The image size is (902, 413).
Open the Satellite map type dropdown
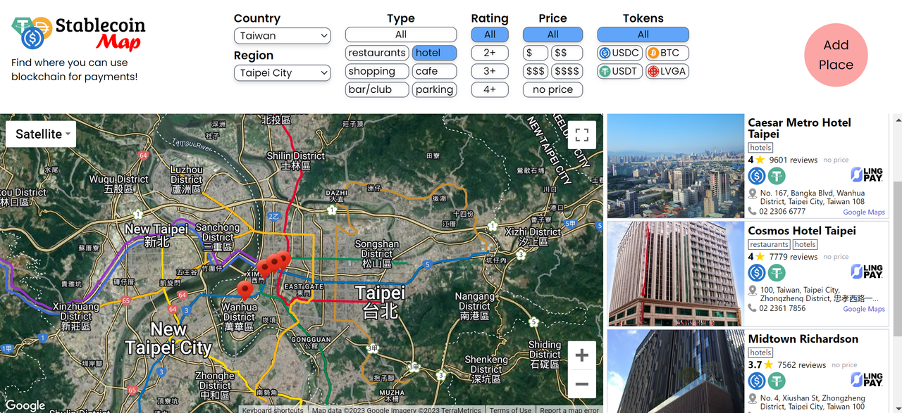point(41,134)
